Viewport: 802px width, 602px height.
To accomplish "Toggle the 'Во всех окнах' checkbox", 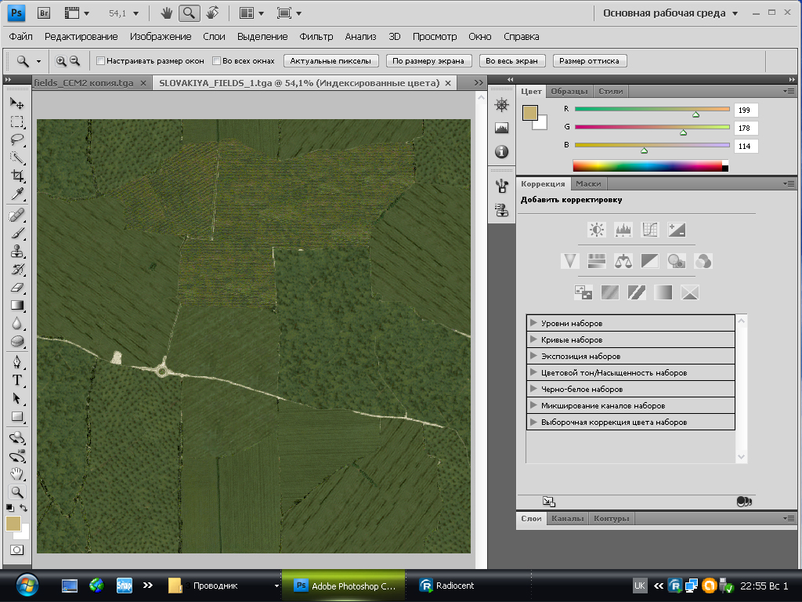I will click(216, 61).
